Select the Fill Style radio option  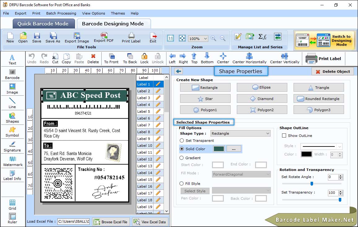point(182,183)
